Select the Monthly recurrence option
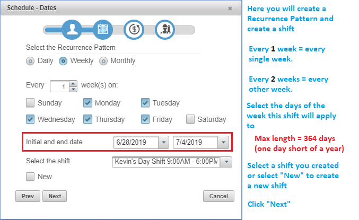The image size is (359, 220). coord(103,61)
